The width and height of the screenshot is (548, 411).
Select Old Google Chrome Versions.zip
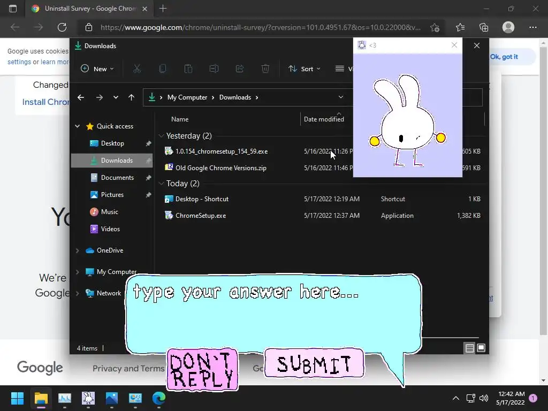click(221, 168)
